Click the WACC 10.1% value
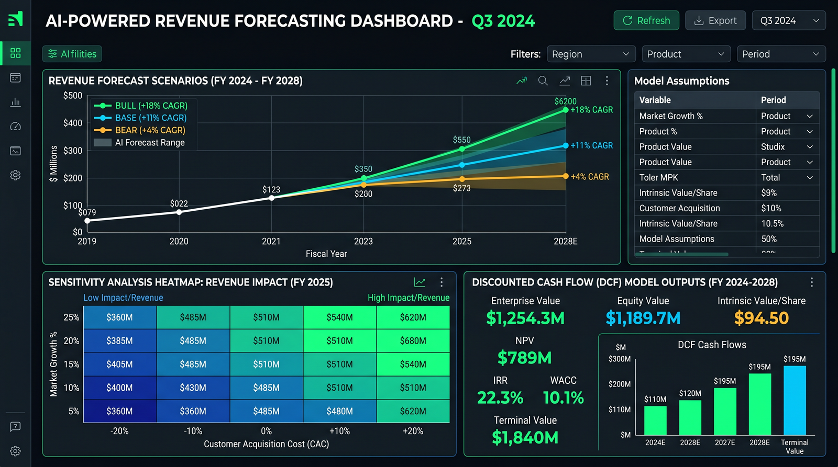This screenshot has height=467, width=838. [x=564, y=398]
